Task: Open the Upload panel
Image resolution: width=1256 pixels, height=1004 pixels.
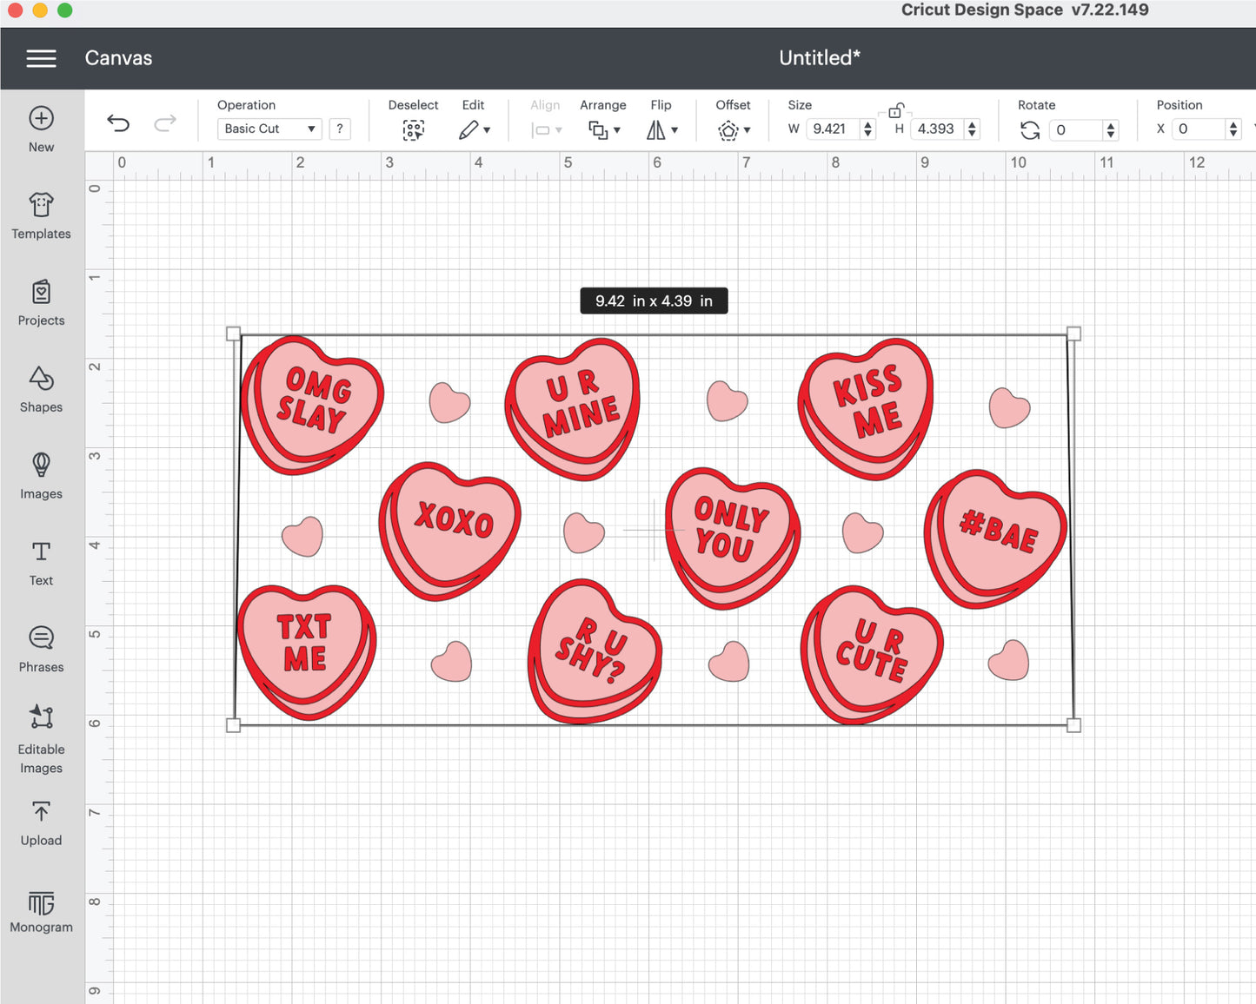Action: tap(41, 822)
